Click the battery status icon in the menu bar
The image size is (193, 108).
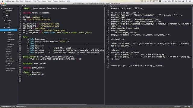click(169, 1)
